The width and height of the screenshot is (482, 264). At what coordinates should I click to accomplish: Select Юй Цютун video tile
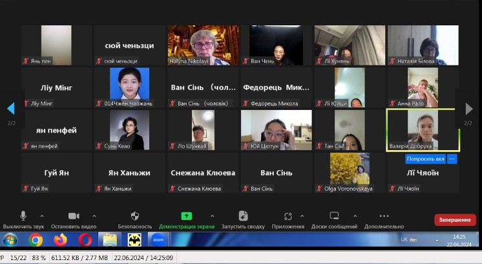[x=277, y=130]
